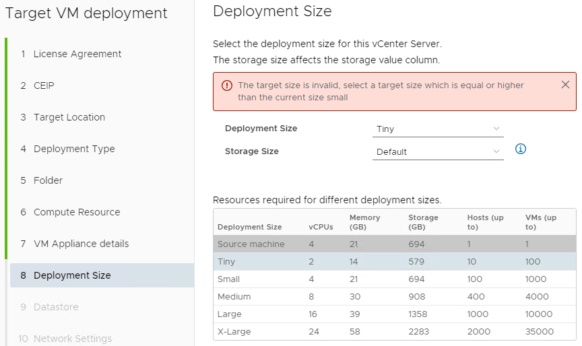Select the Medium row in resources table
This screenshot has width=582, height=346.
coord(395,297)
